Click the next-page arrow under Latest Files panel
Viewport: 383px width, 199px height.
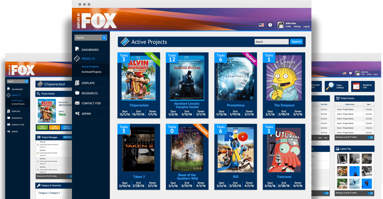tap(372, 193)
